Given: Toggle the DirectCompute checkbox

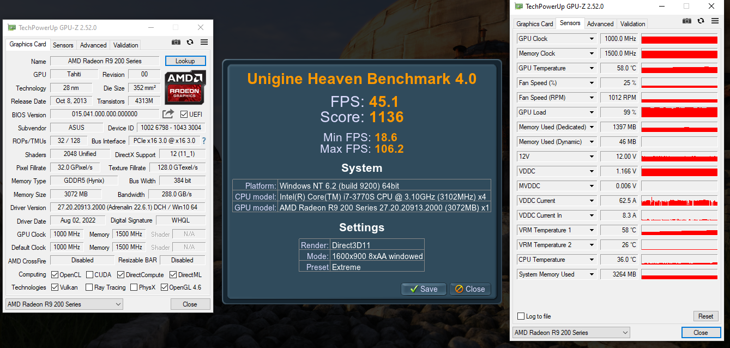Looking at the screenshot, I should coord(120,274).
